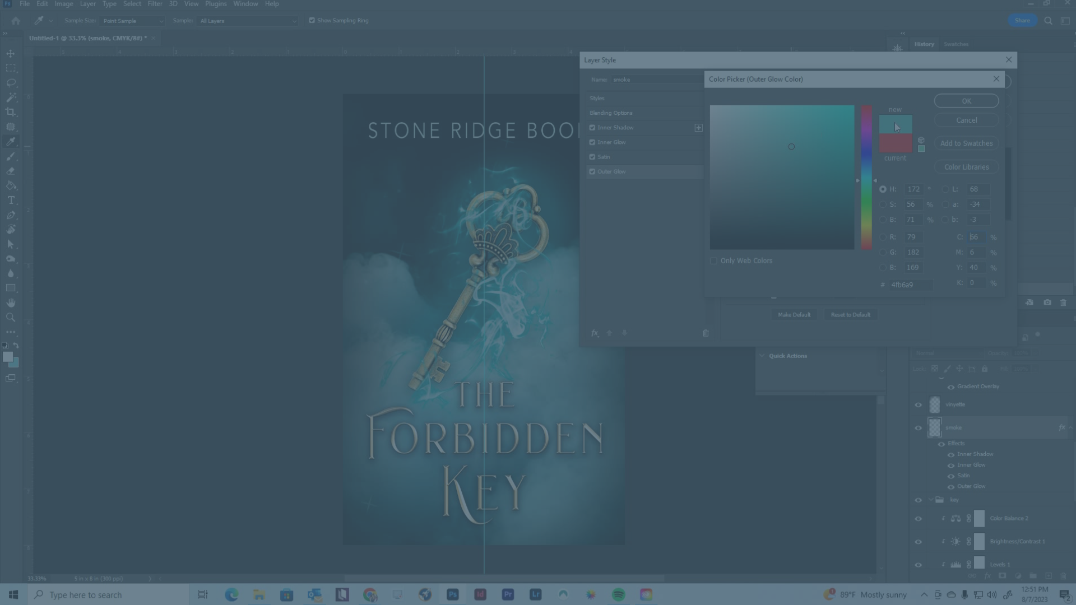The height and width of the screenshot is (605, 1076).
Task: Select the H hue radio button
Action: coord(883,189)
